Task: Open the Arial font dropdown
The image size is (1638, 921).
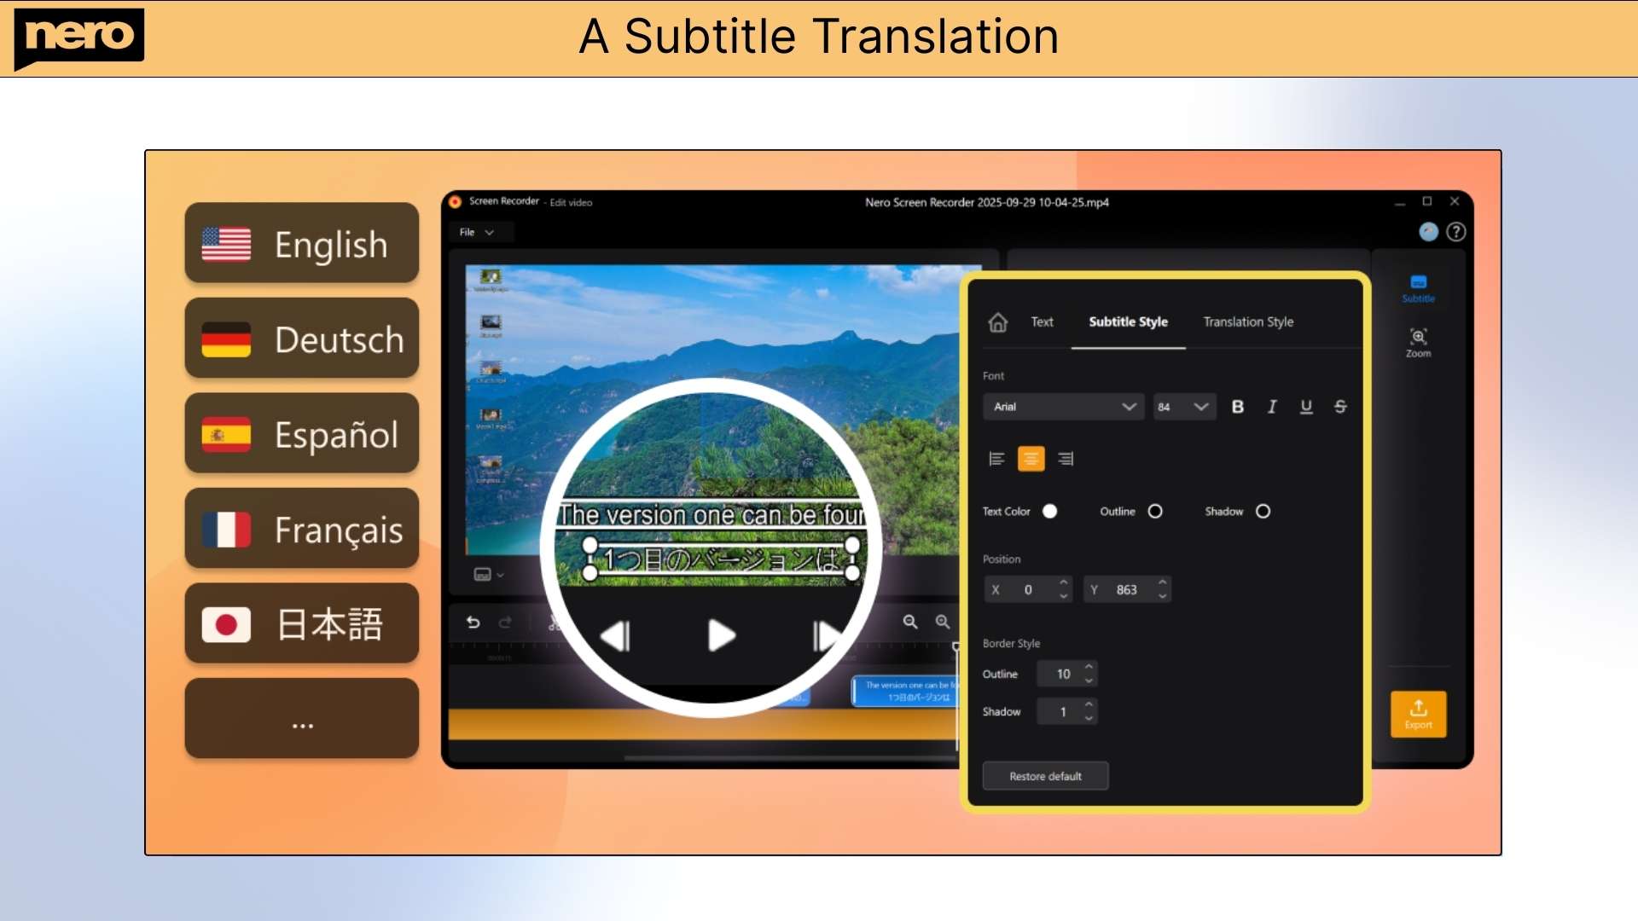Action: (x=1063, y=407)
